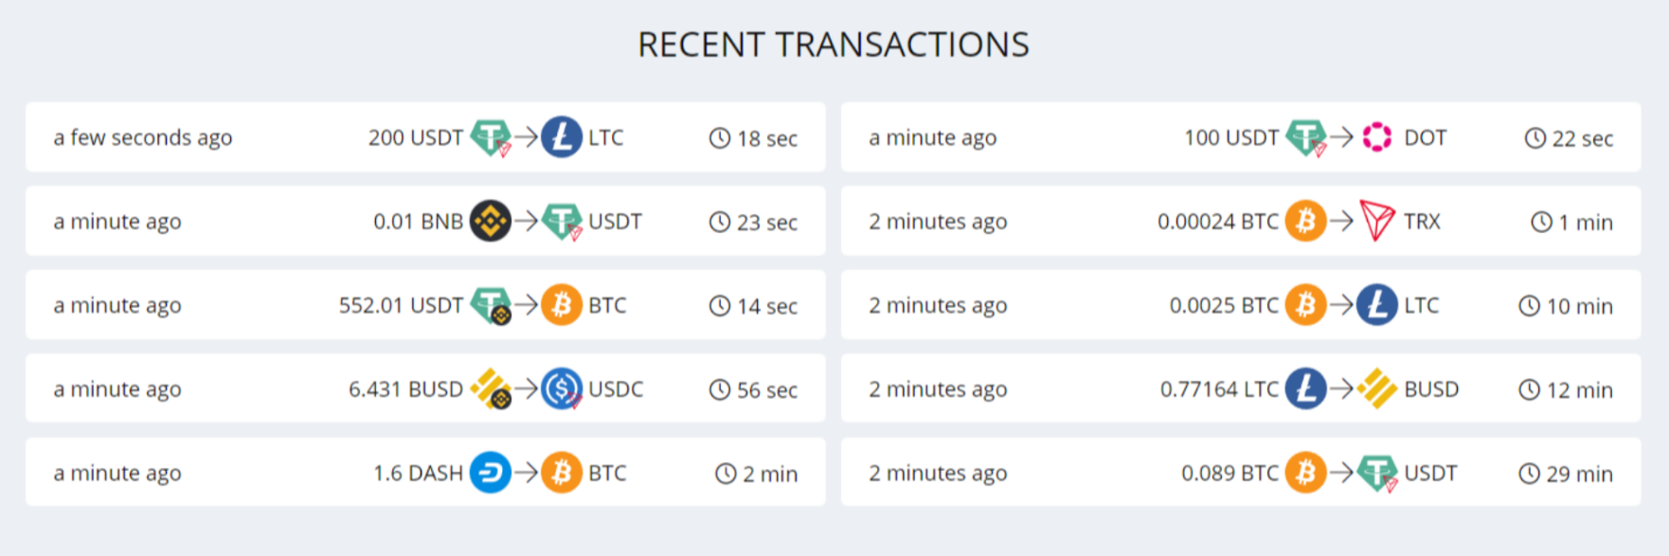1669x556 pixels.
Task: Open the 0.01 BNB to USDT transaction
Action: [x=425, y=221]
